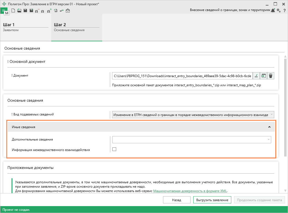Click the open project folder icon
288x213 pixels.
pos(19,11)
